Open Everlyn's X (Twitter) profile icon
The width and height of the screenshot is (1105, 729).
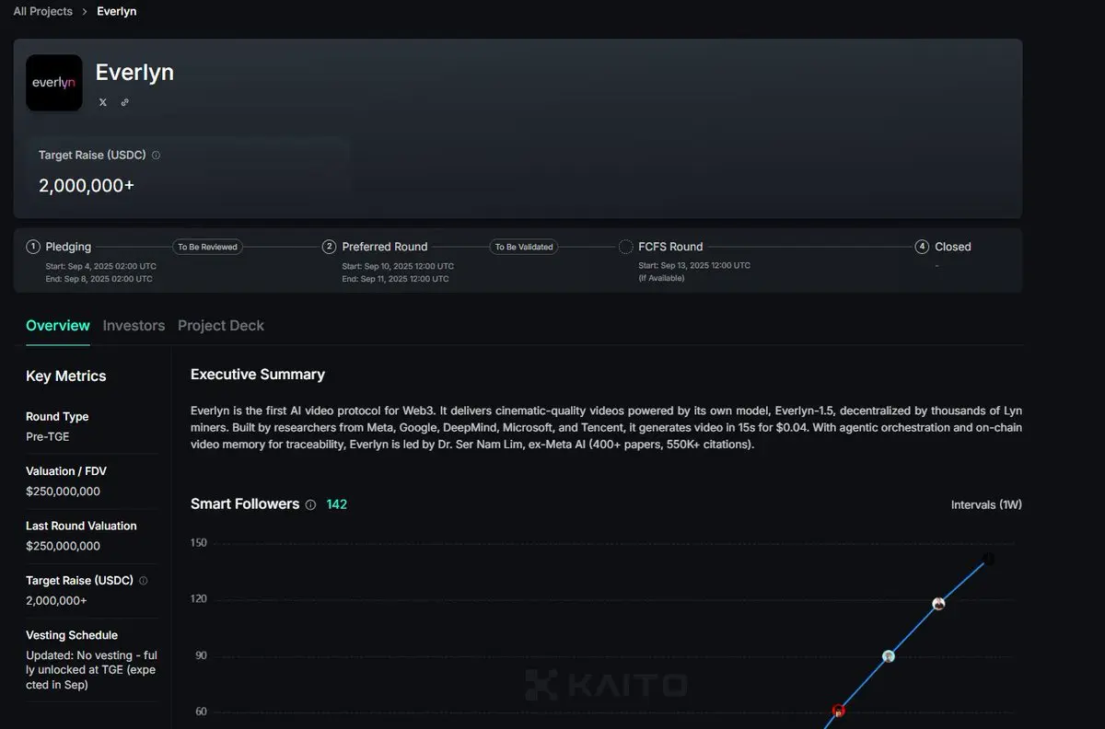tap(103, 102)
